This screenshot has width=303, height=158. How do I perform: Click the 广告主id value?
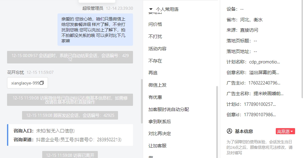[x=264, y=83]
